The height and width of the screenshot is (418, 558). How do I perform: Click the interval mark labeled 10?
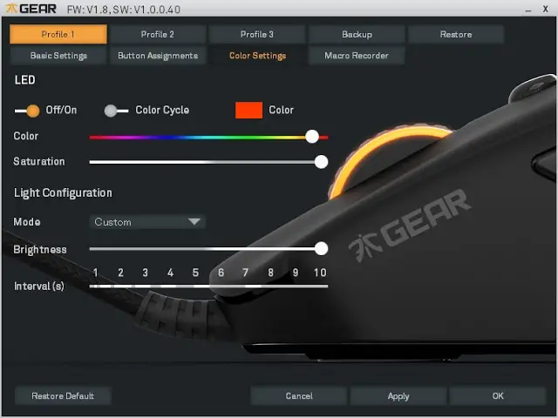[x=320, y=273]
